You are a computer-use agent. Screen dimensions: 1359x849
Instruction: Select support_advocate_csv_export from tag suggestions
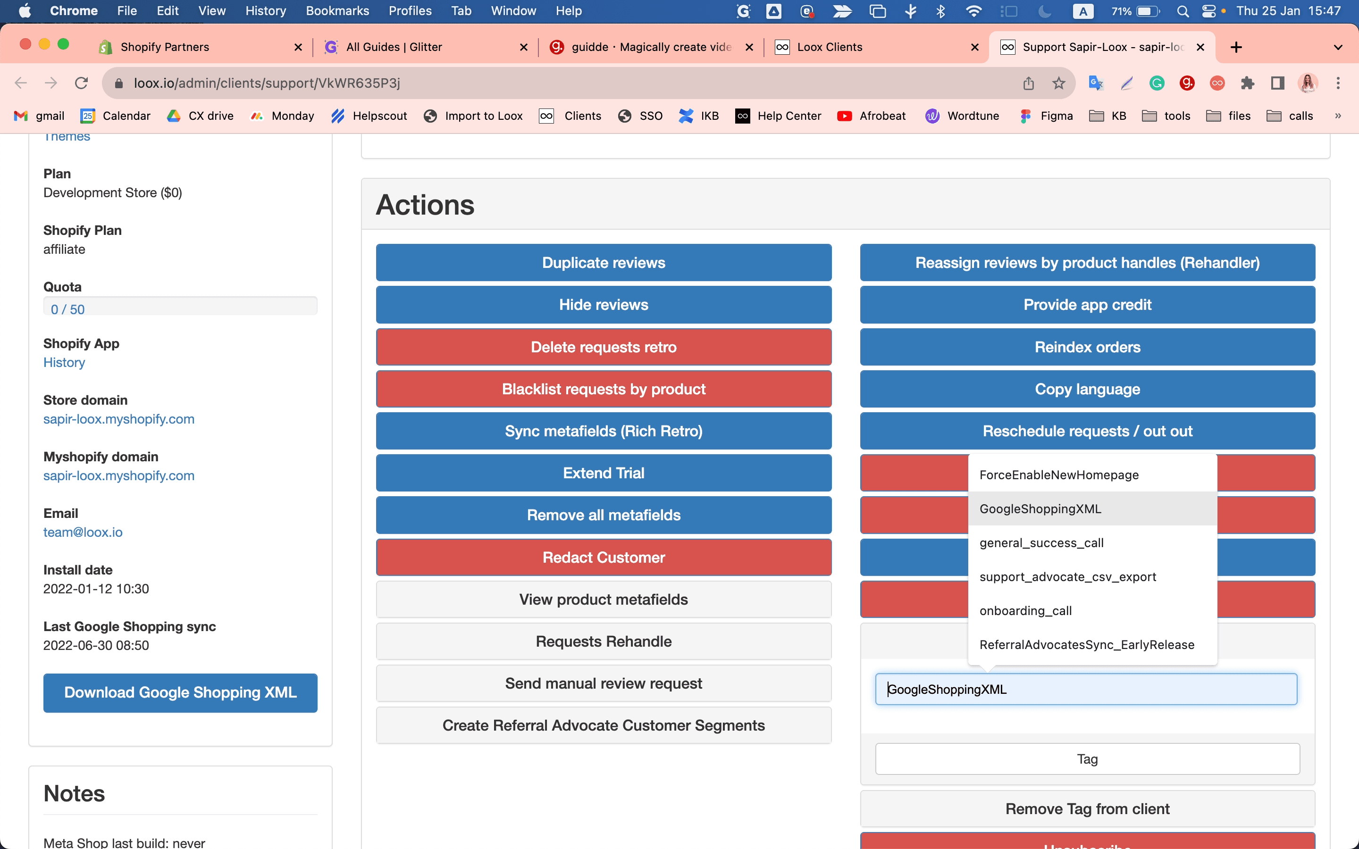pyautogui.click(x=1092, y=577)
